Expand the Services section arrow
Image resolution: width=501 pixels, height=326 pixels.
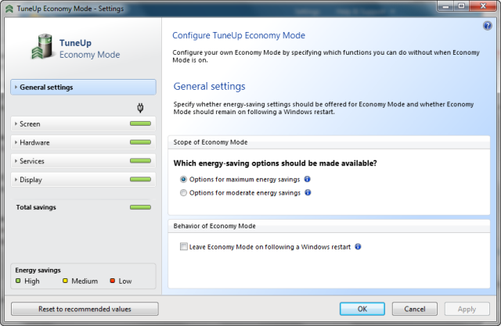pyautogui.click(x=16, y=161)
